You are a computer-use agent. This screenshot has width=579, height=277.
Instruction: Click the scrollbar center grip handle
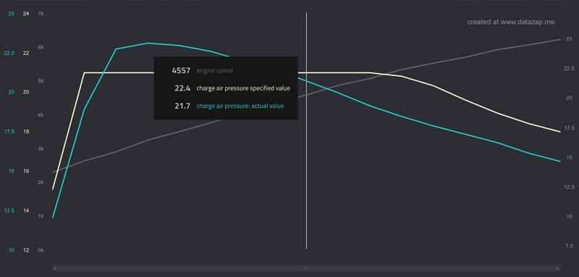pos(306,268)
